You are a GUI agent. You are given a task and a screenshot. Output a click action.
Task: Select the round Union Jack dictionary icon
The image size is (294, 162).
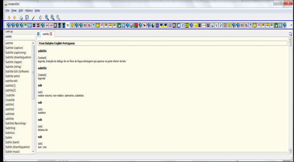[x=157, y=25]
